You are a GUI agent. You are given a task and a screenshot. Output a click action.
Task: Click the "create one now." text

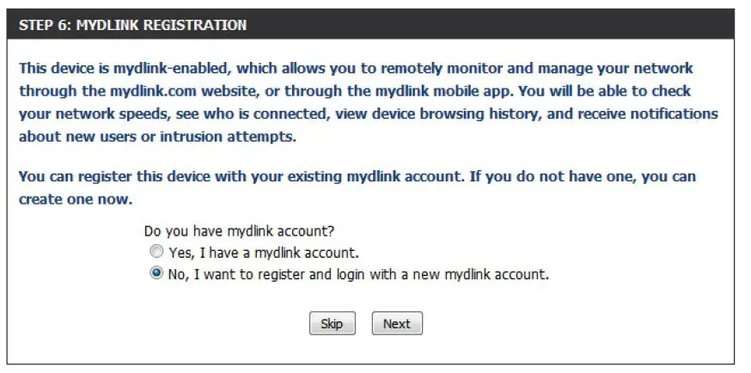[76, 199]
